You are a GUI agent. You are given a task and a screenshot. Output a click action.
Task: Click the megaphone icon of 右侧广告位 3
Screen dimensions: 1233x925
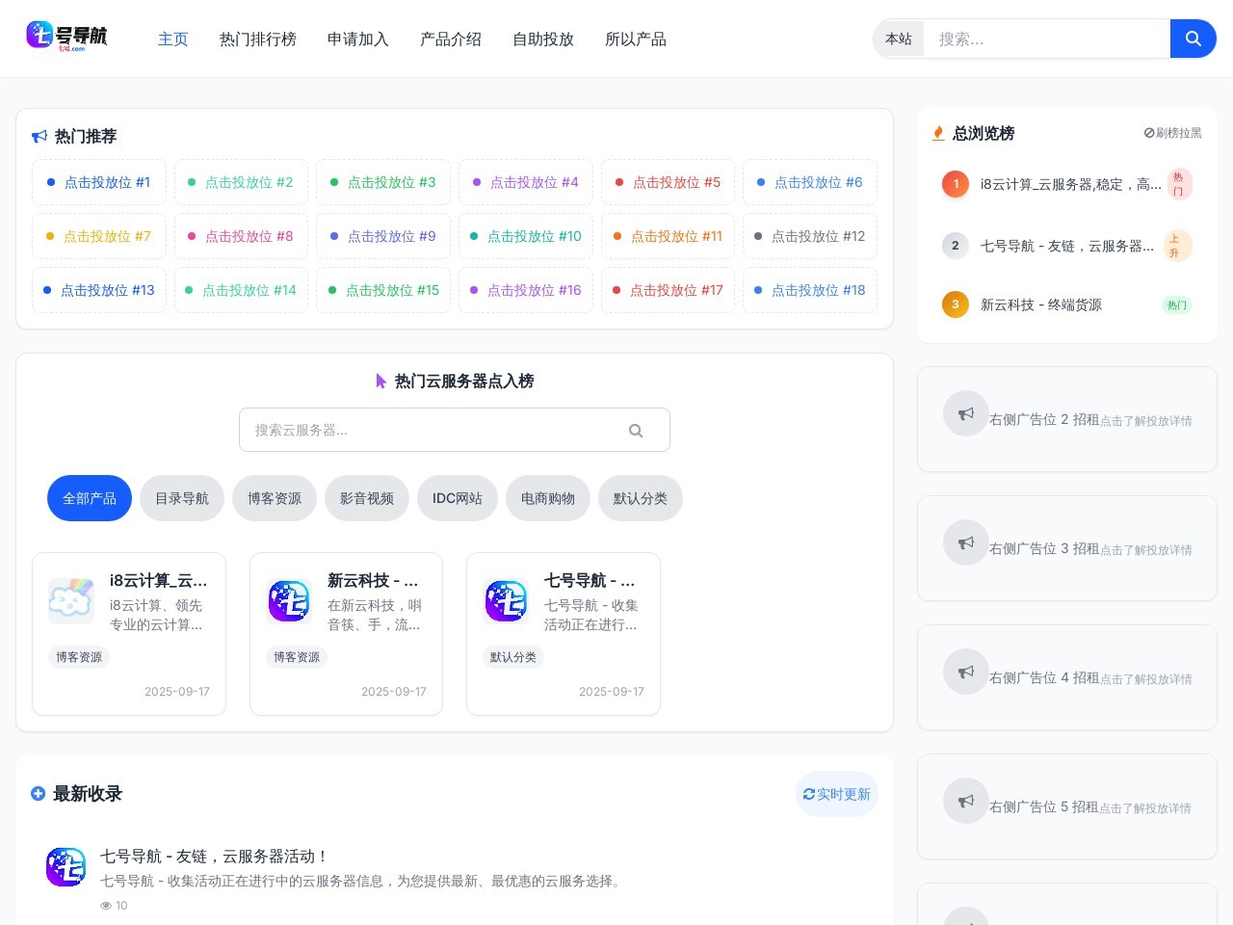click(966, 542)
